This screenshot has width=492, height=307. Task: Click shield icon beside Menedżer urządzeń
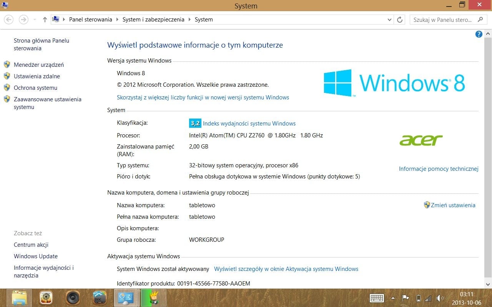[7, 64]
